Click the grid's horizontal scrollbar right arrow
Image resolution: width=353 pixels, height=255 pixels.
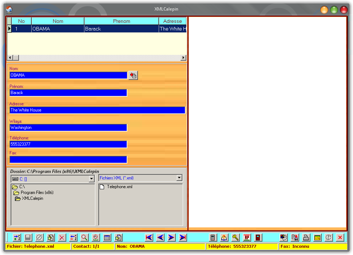point(183,58)
